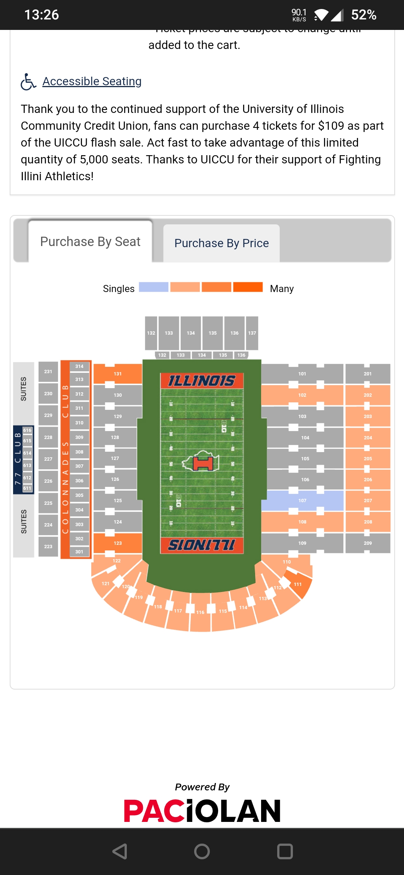404x875 pixels.
Task: Select upper section 204 on the map
Action: tap(368, 437)
